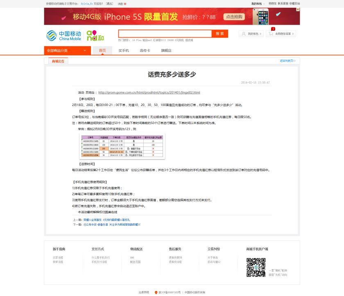The height and width of the screenshot is (296, 344).
Task: Click the red cart count badge showing 3
Action: click(273, 29)
